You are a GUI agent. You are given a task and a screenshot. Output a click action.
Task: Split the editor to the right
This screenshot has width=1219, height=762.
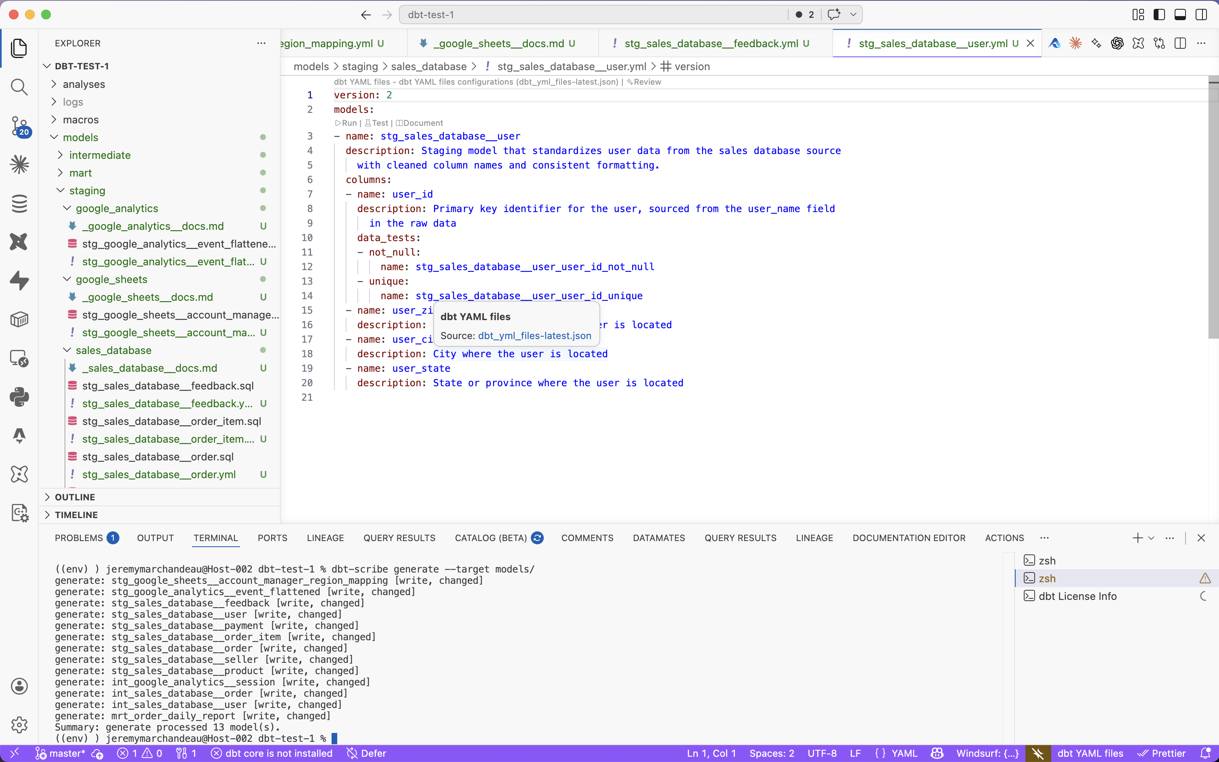pyautogui.click(x=1180, y=44)
